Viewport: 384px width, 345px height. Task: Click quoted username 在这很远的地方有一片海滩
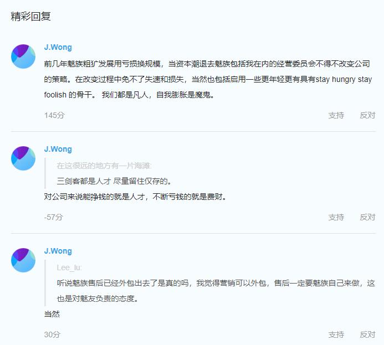coord(104,166)
